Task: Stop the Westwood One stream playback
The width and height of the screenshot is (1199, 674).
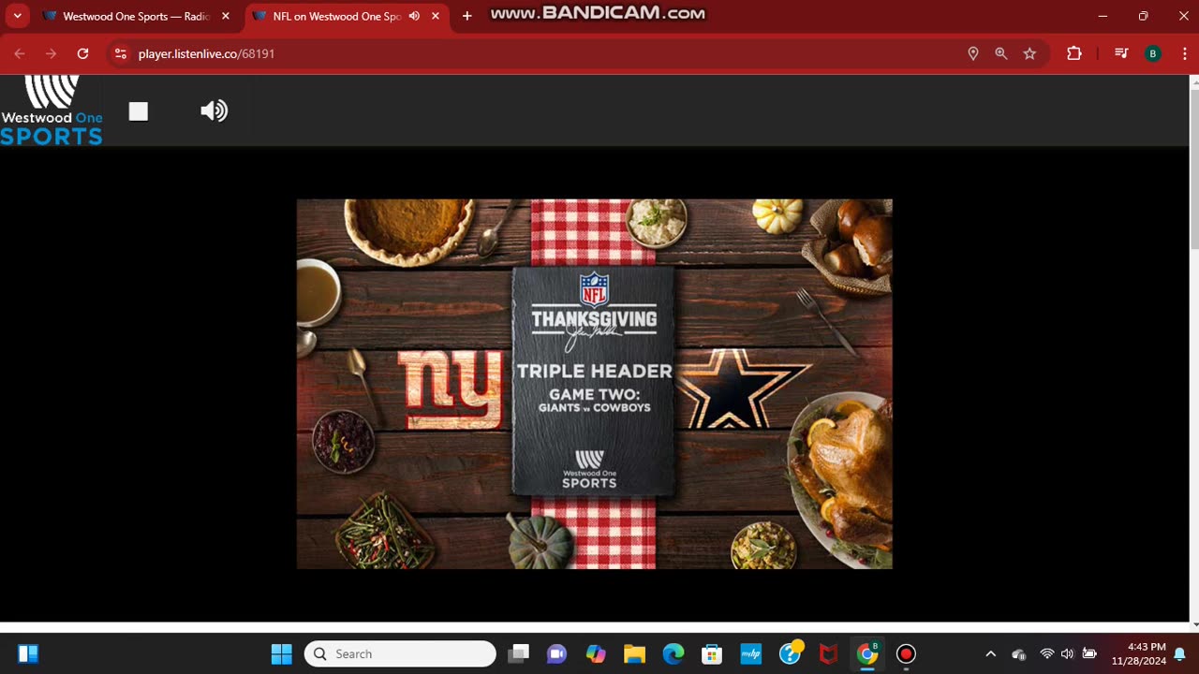Action: pos(139,111)
